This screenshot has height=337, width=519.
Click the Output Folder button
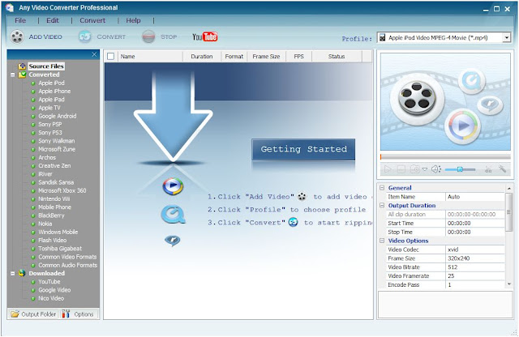tap(32, 314)
